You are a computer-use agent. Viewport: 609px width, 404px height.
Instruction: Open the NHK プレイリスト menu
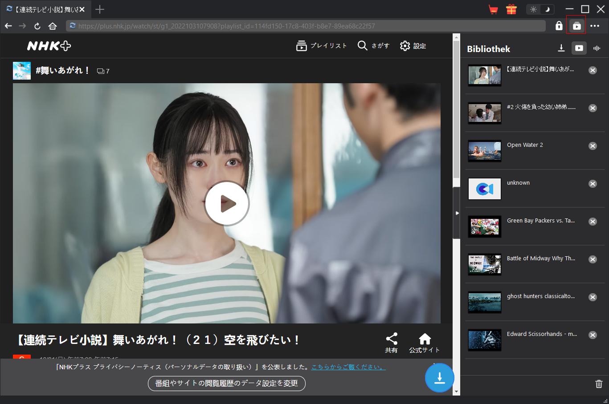[321, 46]
